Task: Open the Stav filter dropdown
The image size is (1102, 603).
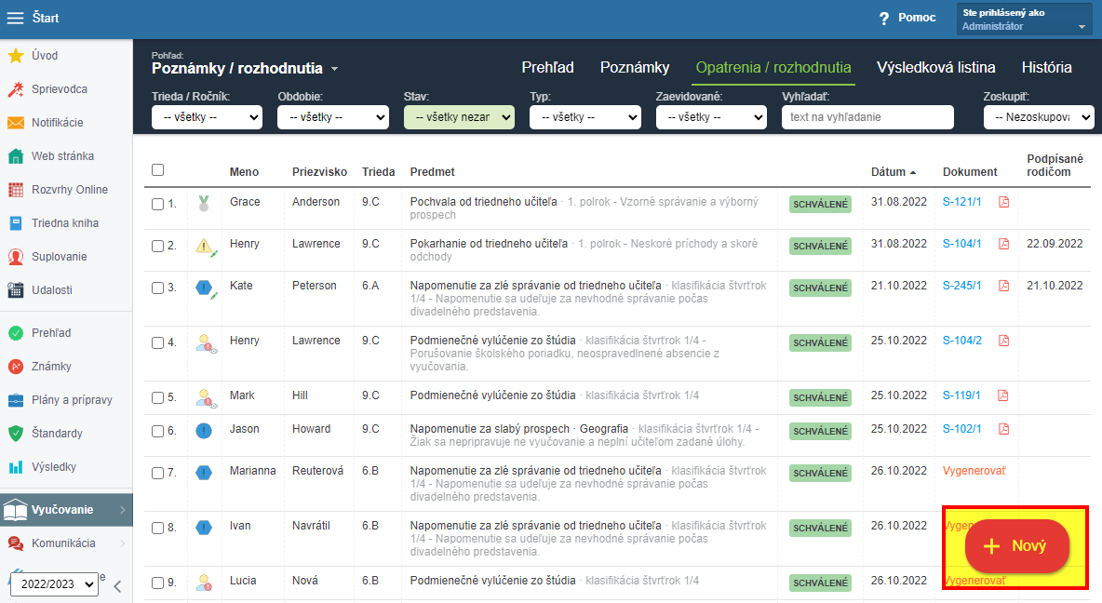Action: (459, 117)
